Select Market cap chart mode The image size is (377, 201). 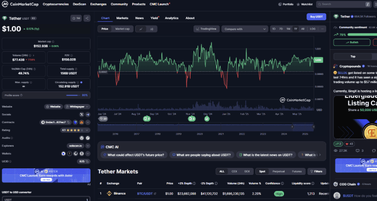pos(122,29)
